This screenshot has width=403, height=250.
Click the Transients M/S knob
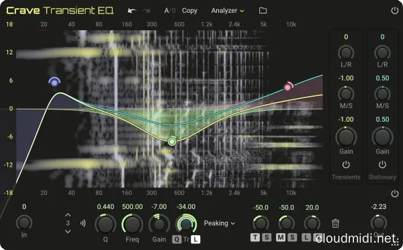[x=346, y=93]
